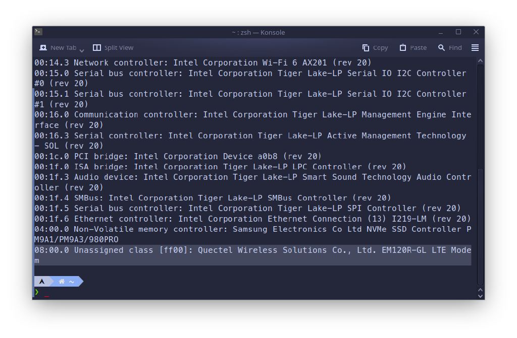517x338 pixels.
Task: Click the Arch logo prompt segment
Action: (x=42, y=282)
